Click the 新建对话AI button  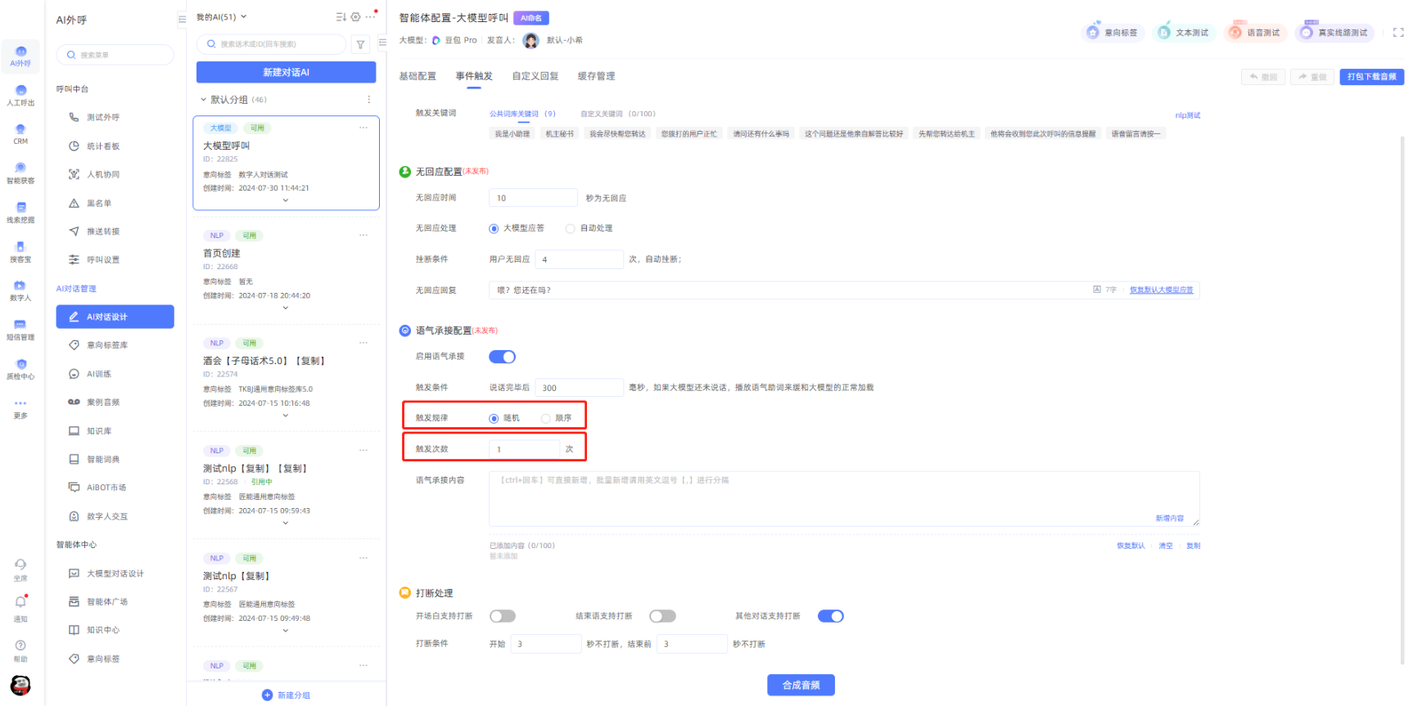click(286, 73)
